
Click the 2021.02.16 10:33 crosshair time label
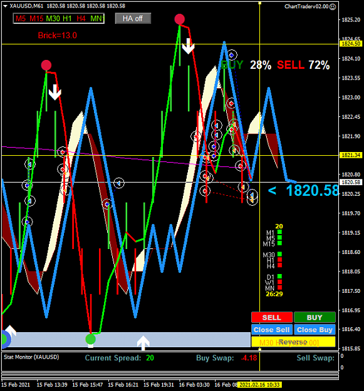(x=259, y=385)
